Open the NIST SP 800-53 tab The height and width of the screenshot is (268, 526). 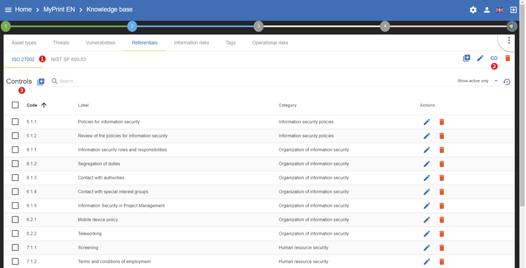pyautogui.click(x=68, y=59)
